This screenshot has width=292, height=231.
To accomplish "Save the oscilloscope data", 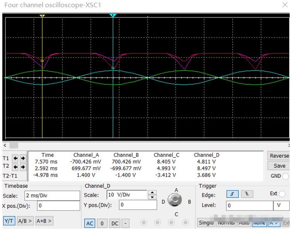I will pyautogui.click(x=279, y=166).
